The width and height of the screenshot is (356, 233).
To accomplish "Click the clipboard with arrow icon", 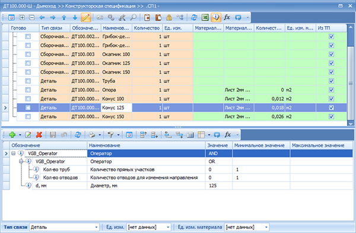I will [x=147, y=17].
